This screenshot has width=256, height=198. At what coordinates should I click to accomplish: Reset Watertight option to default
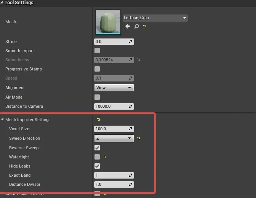pos(104,157)
